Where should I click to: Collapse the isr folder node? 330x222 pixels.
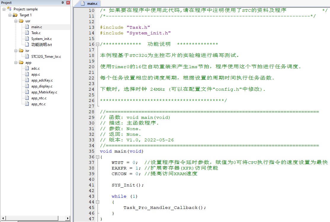(16, 51)
